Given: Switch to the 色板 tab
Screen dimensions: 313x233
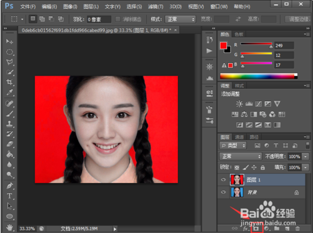Looking at the screenshot, I should click(239, 34).
